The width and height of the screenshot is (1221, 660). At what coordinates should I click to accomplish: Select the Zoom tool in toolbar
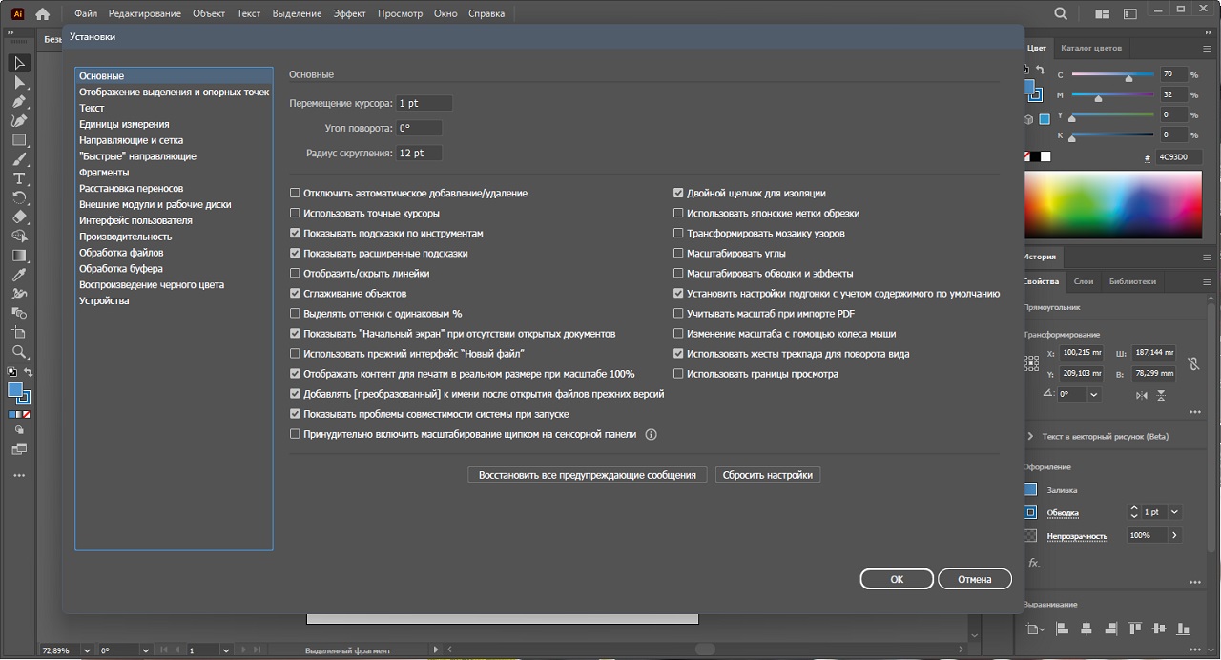click(19, 352)
